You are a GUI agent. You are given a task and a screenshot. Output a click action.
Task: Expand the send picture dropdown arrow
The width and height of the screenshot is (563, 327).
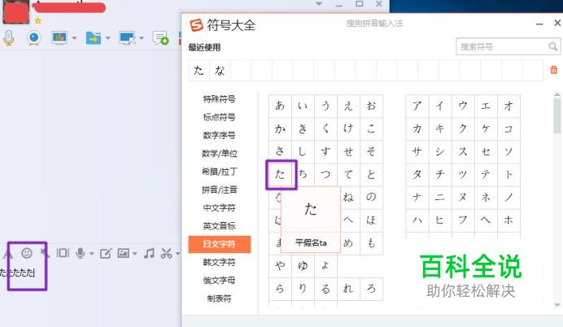point(134,254)
